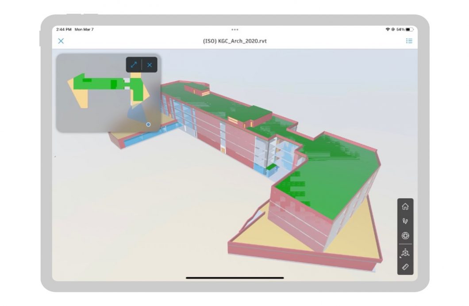Tap the battery indicator in status bar
This screenshot has width=469, height=306.
click(410, 29)
